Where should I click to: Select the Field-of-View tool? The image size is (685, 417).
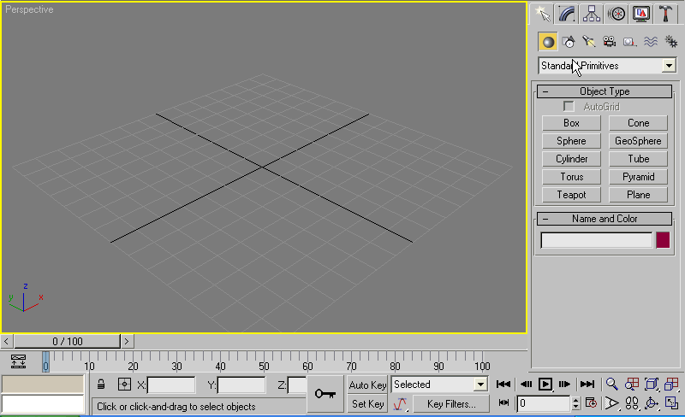[611, 403]
